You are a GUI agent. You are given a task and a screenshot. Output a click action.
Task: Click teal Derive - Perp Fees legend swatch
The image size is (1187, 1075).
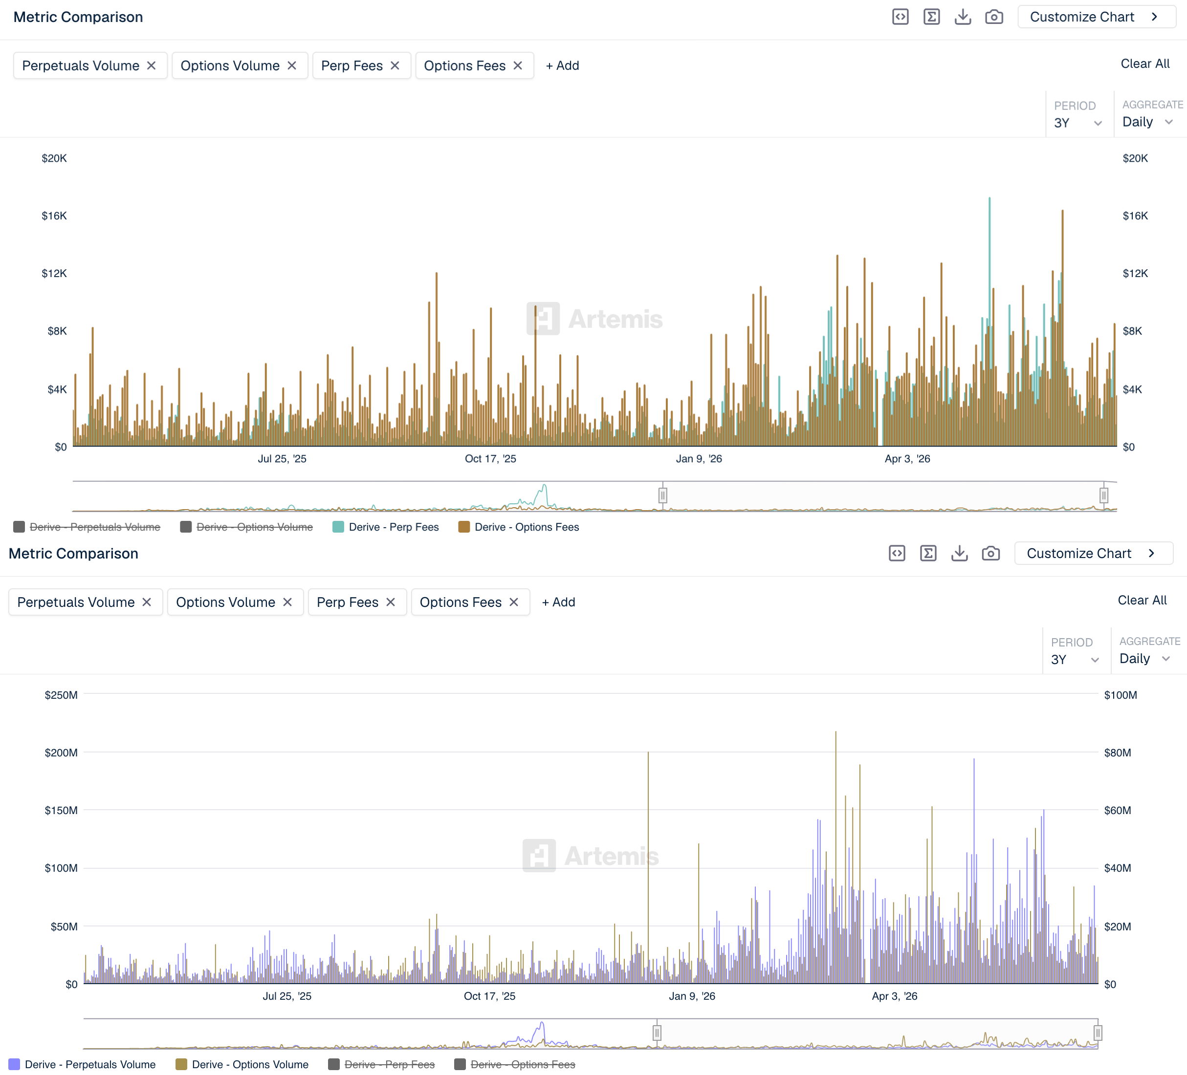pyautogui.click(x=338, y=527)
